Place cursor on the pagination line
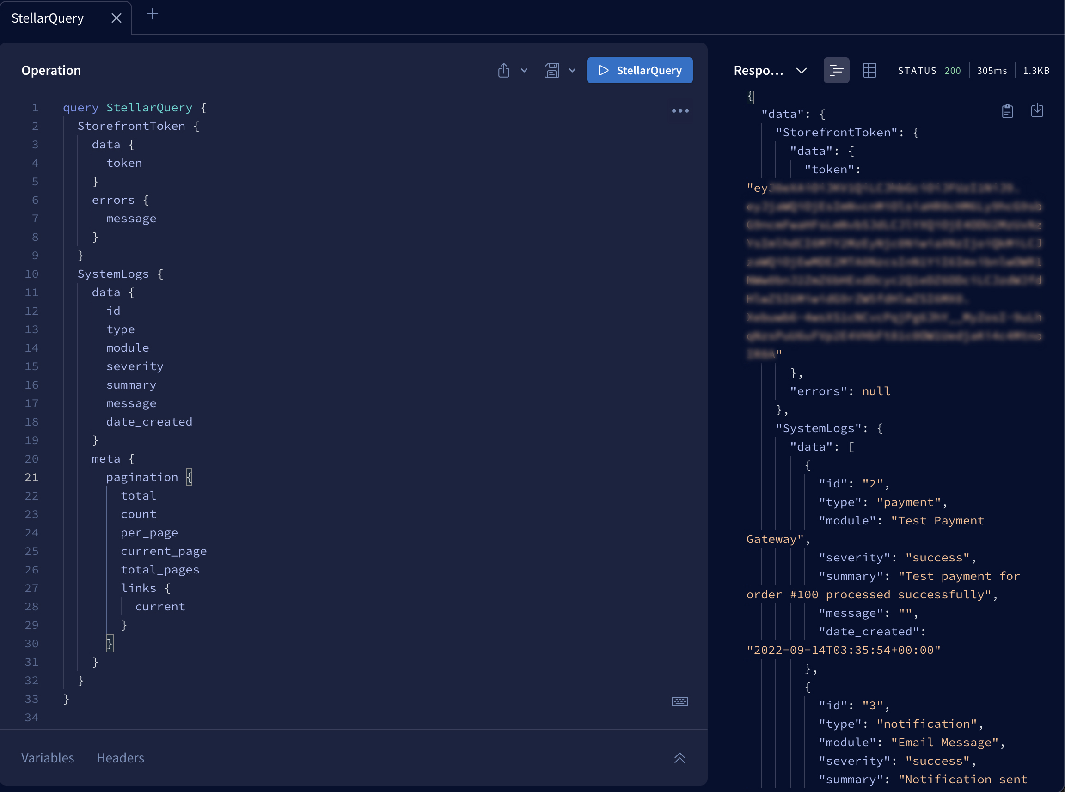 (x=141, y=477)
